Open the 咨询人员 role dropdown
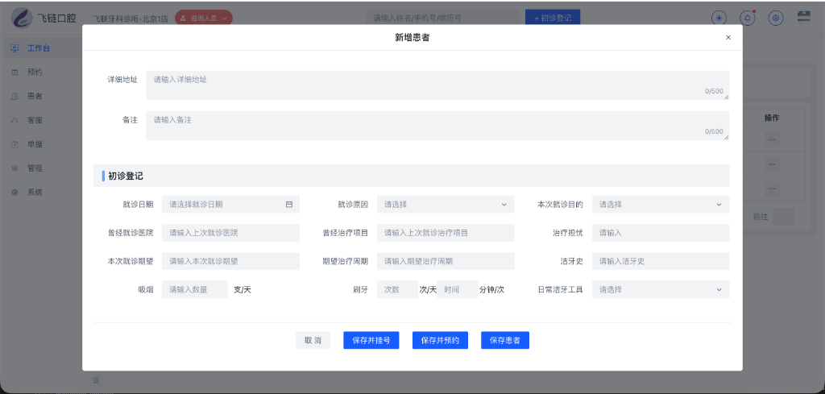The height and width of the screenshot is (394, 825). pyautogui.click(x=204, y=18)
